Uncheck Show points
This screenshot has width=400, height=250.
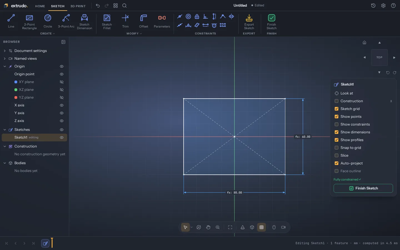click(336, 117)
